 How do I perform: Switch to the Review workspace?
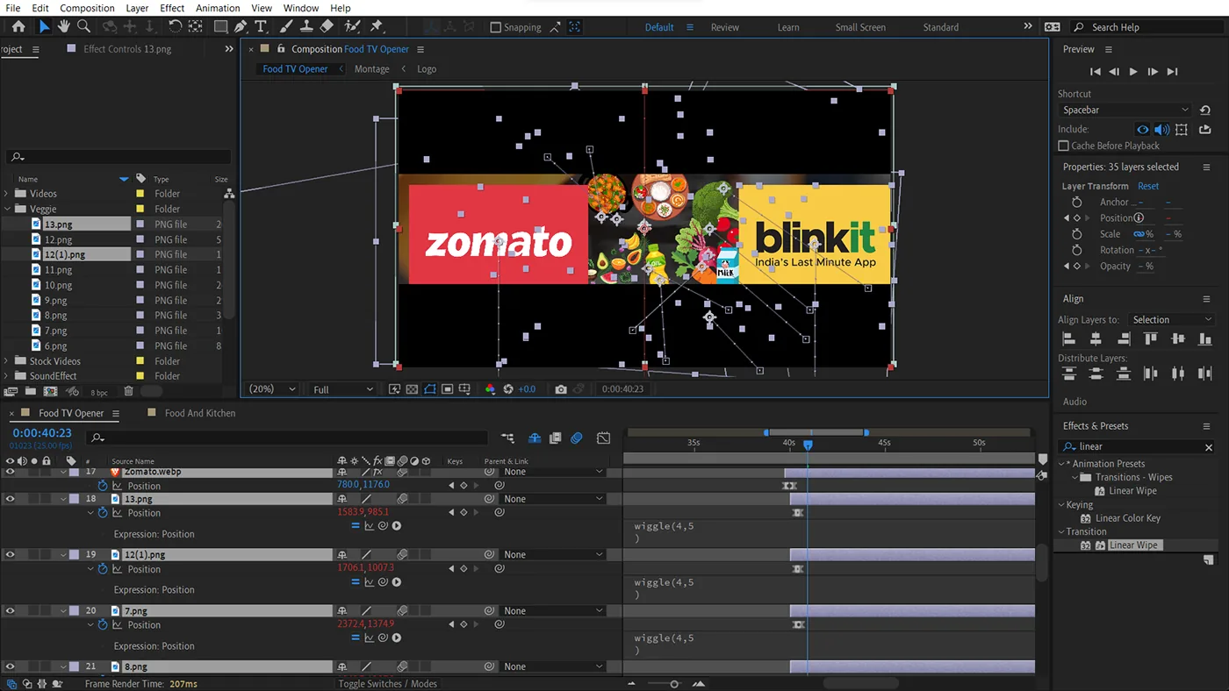[x=725, y=27]
